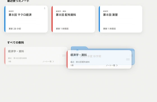
Task: Click the 経済学・資料 label above 第8回 配布資料
Action: (x=61, y=11)
